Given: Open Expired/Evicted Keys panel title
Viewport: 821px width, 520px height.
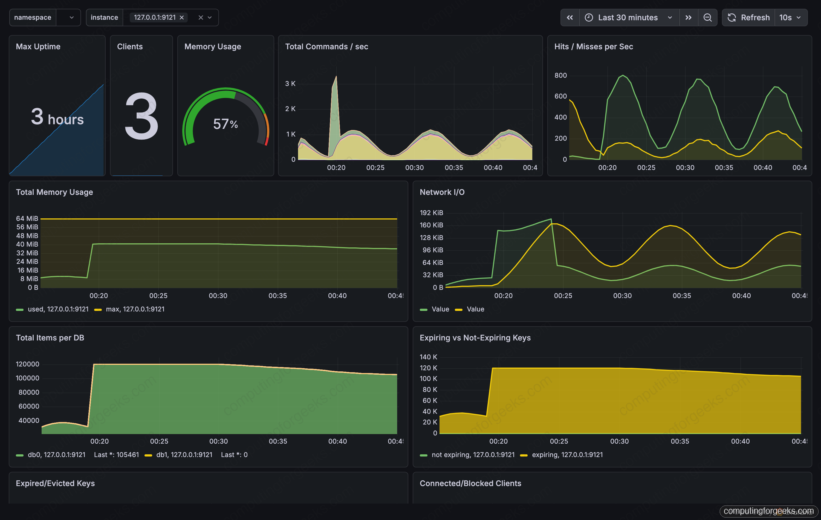Looking at the screenshot, I should tap(55, 483).
